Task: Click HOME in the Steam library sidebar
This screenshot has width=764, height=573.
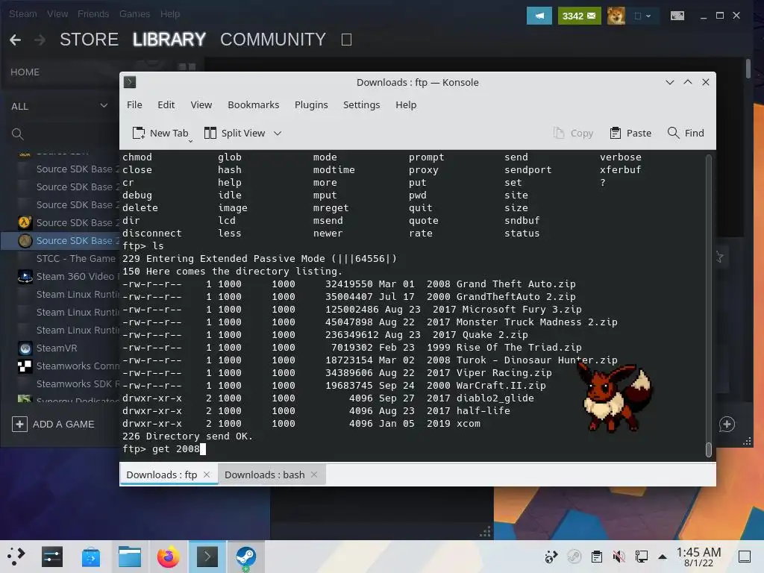Action: 25,72
